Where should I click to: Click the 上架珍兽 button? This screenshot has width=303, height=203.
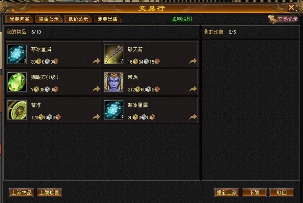(x=49, y=193)
